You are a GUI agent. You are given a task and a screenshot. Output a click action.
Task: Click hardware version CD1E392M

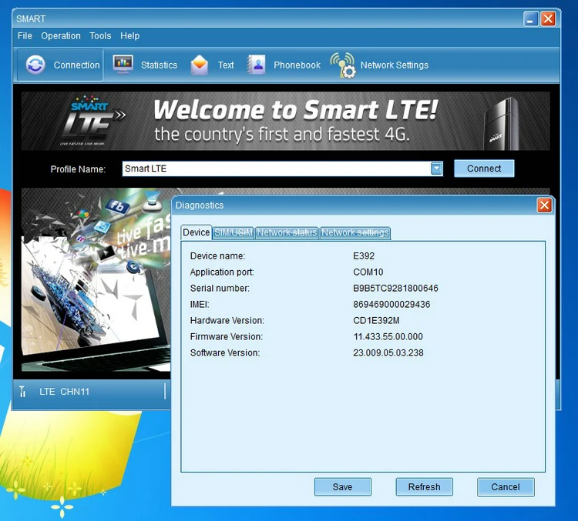(x=376, y=321)
